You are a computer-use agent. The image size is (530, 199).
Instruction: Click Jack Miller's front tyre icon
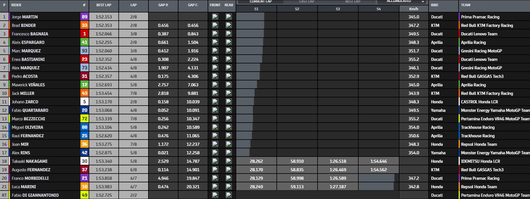(x=215, y=93)
